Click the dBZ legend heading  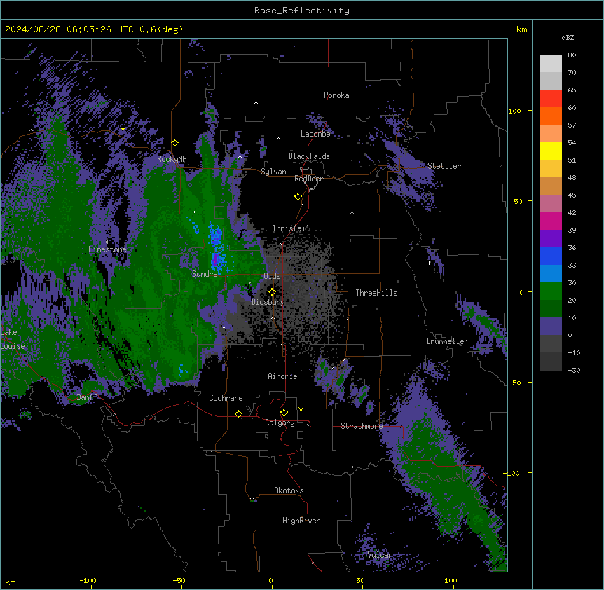point(568,38)
